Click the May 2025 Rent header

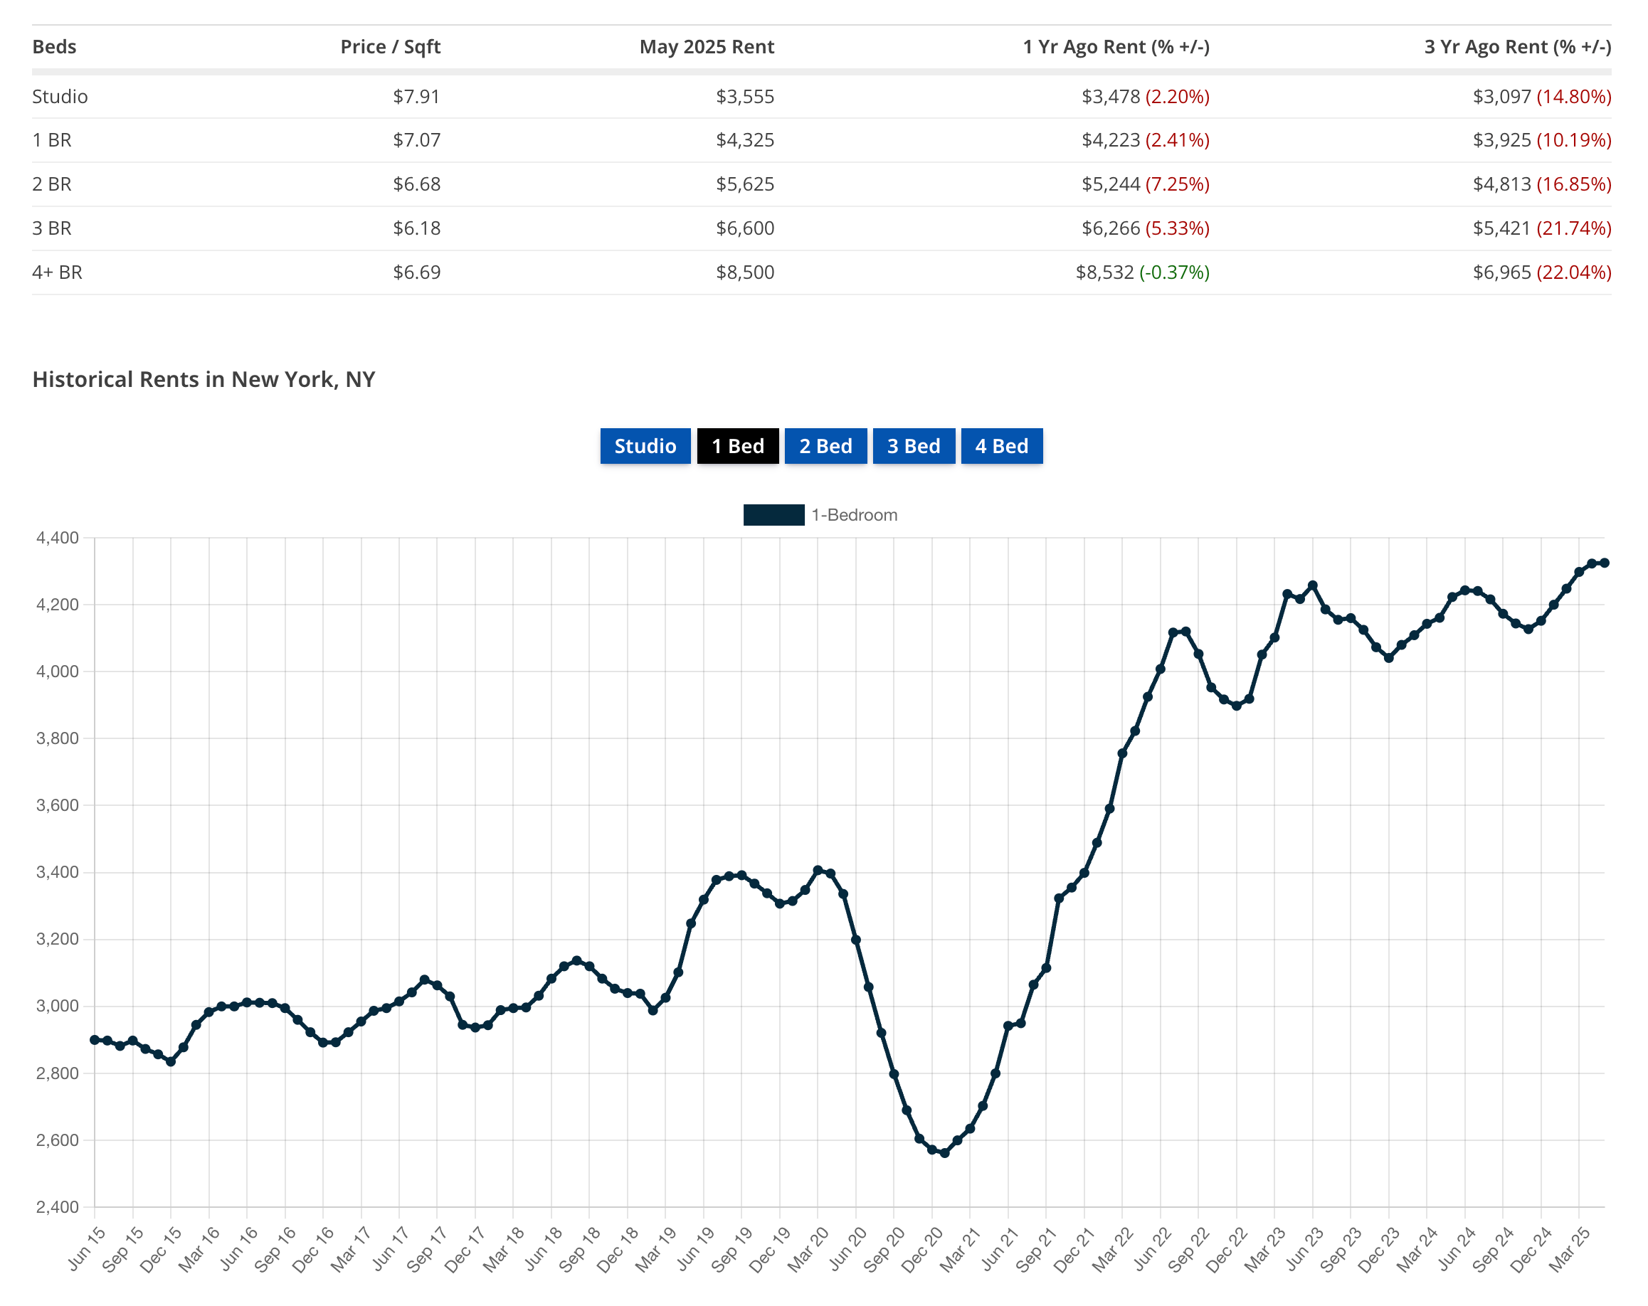pos(707,47)
